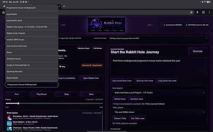Viewport: 213px width, 132px height.
Task: Click the Generate button
Action: coord(198,51)
